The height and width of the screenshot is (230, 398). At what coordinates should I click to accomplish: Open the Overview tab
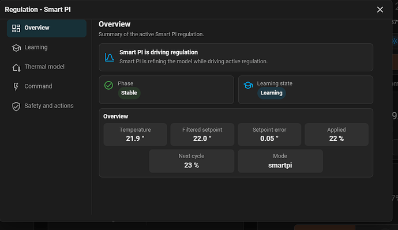[47, 28]
